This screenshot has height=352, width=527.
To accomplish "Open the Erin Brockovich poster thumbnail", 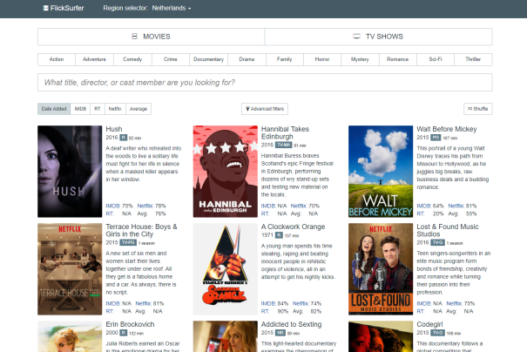I will [70, 336].
